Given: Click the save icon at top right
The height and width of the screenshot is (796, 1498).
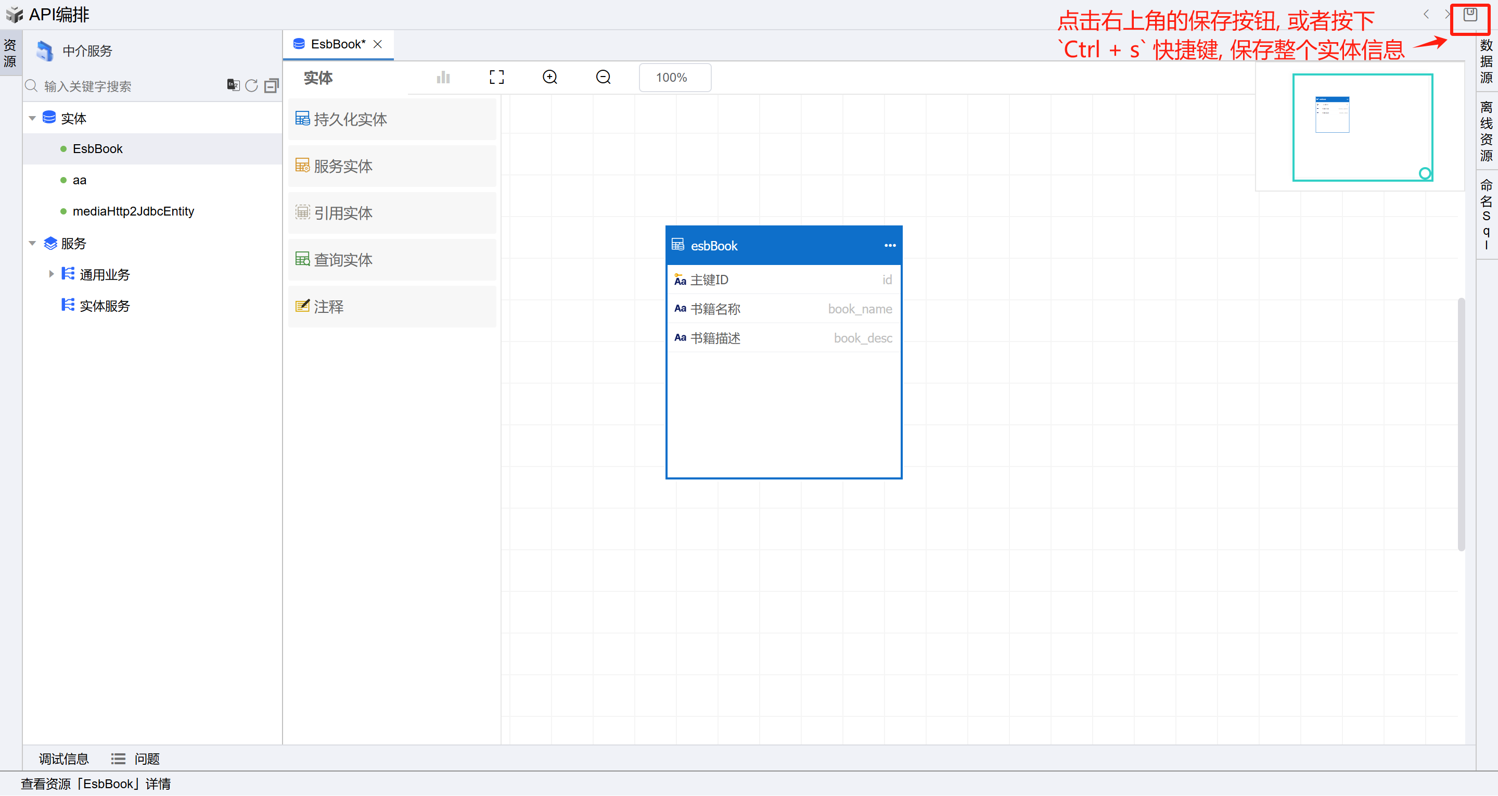Looking at the screenshot, I should [1469, 15].
